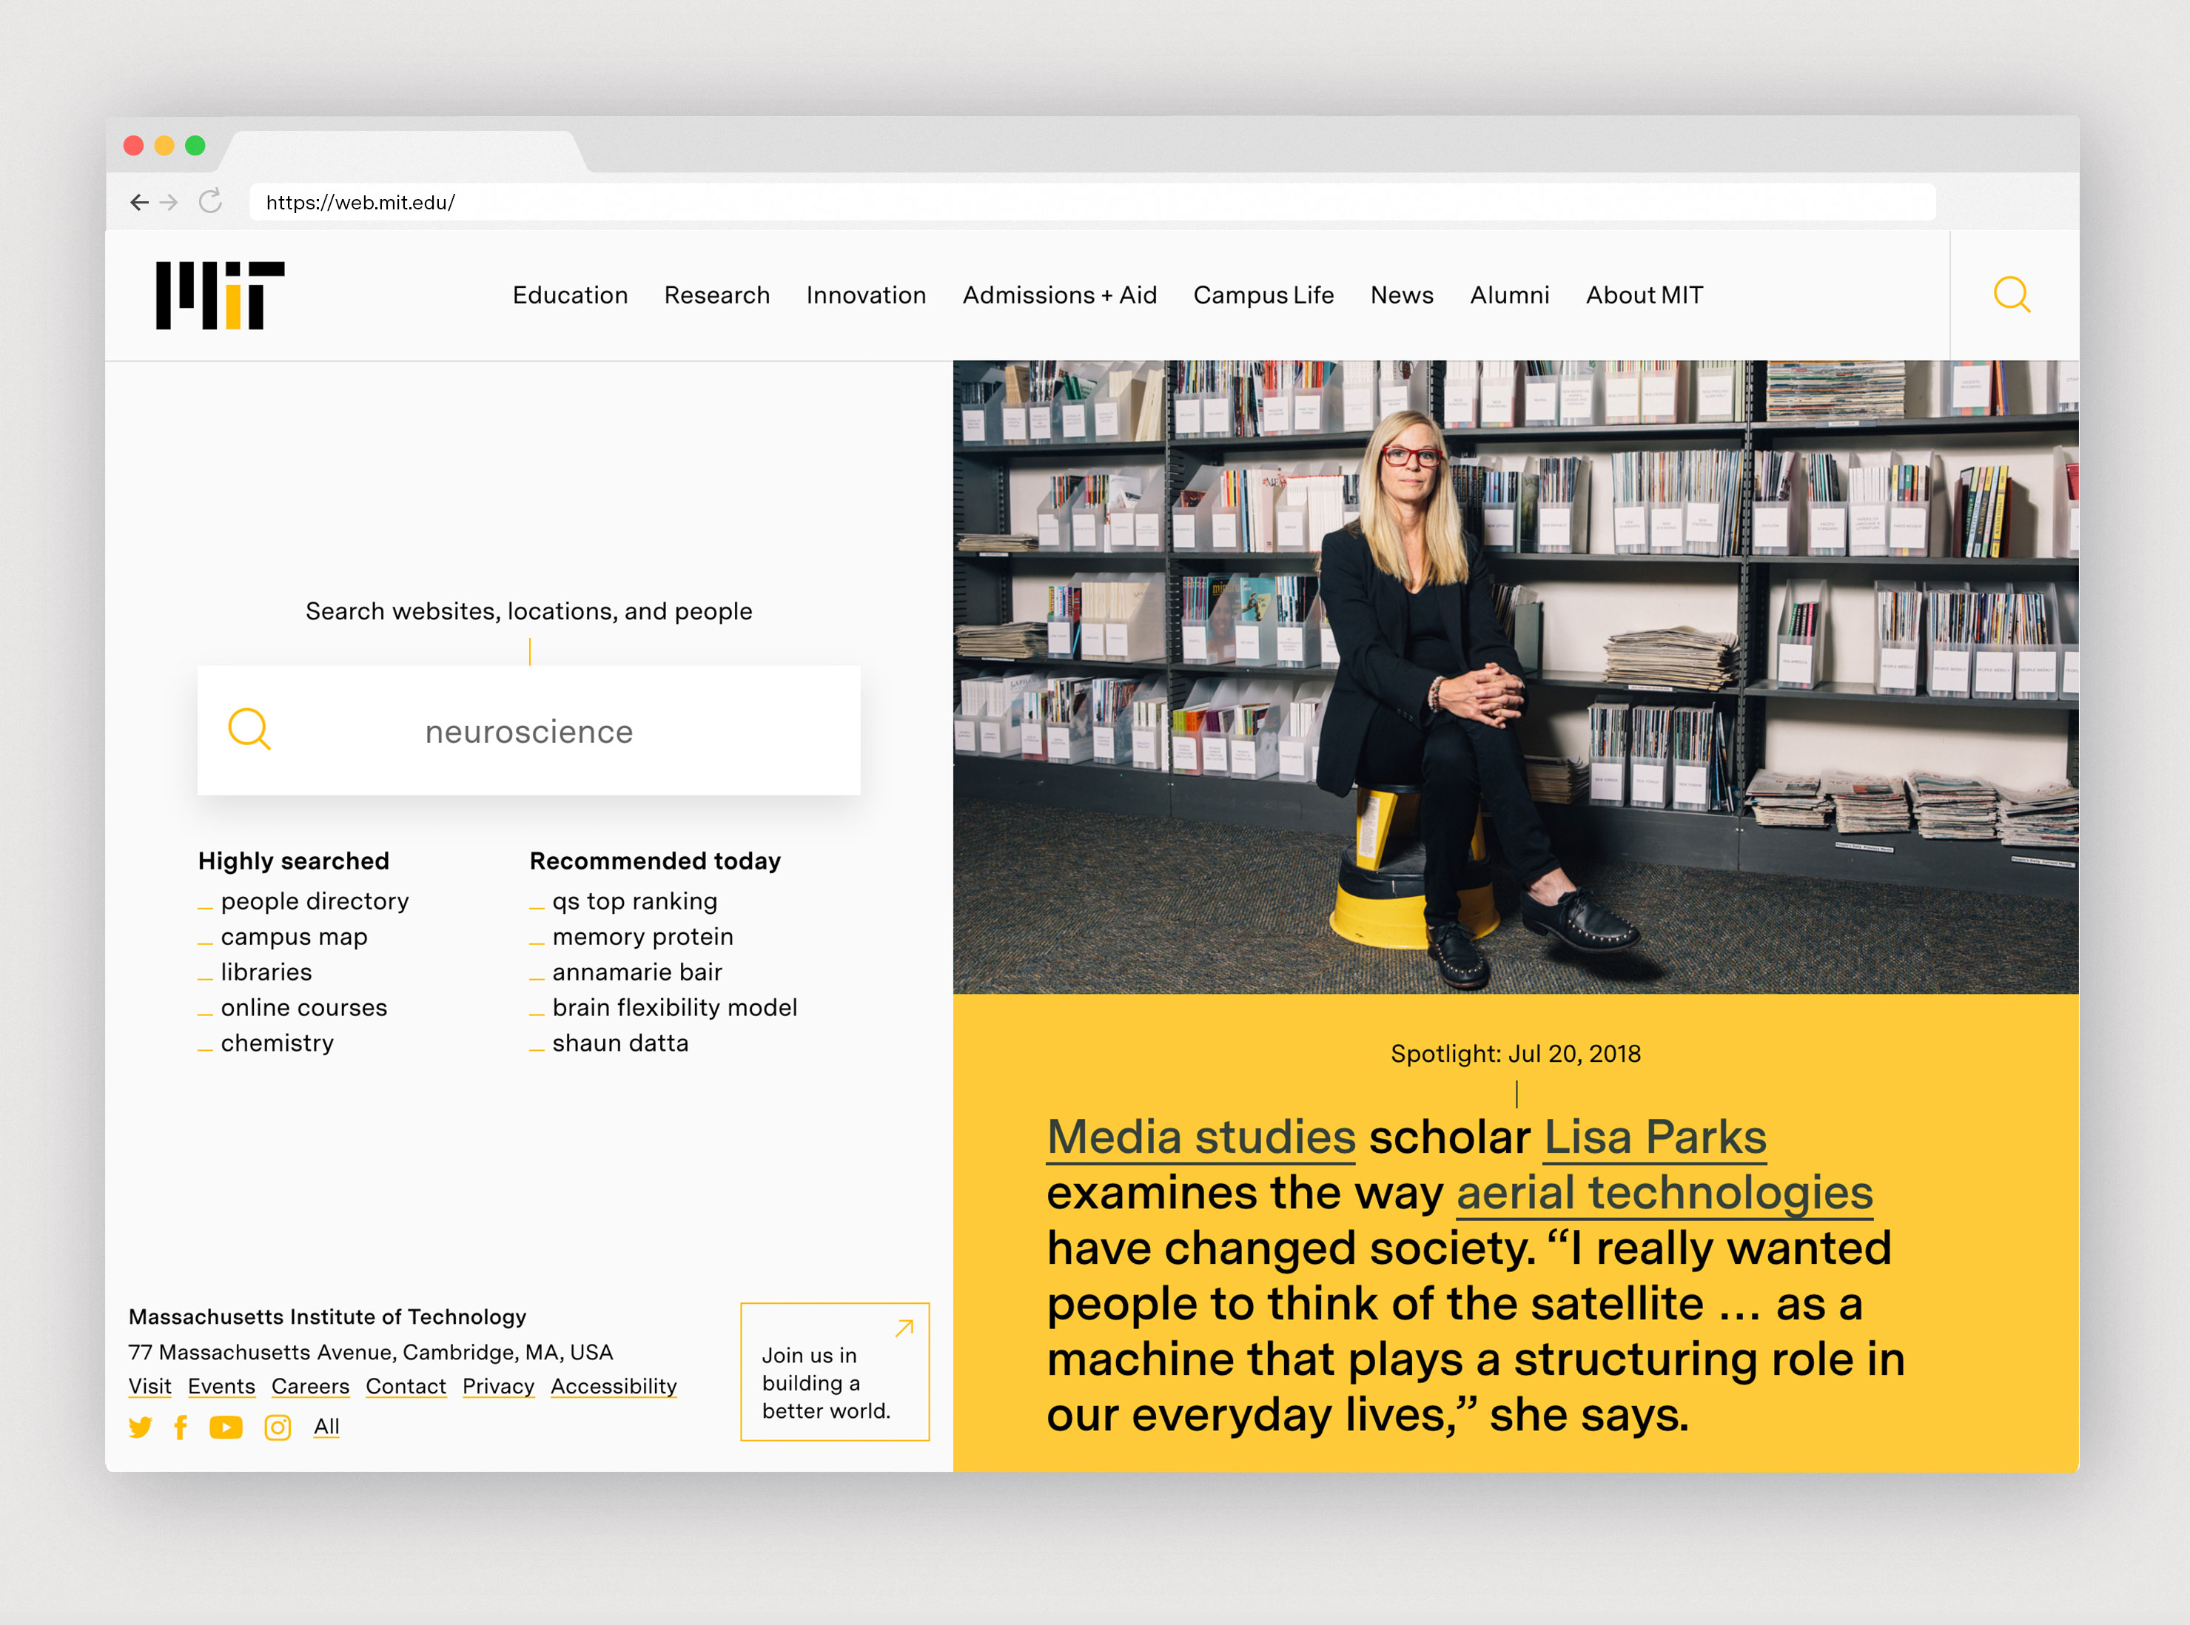Open the Admissions + Aid menu

coord(1058,295)
